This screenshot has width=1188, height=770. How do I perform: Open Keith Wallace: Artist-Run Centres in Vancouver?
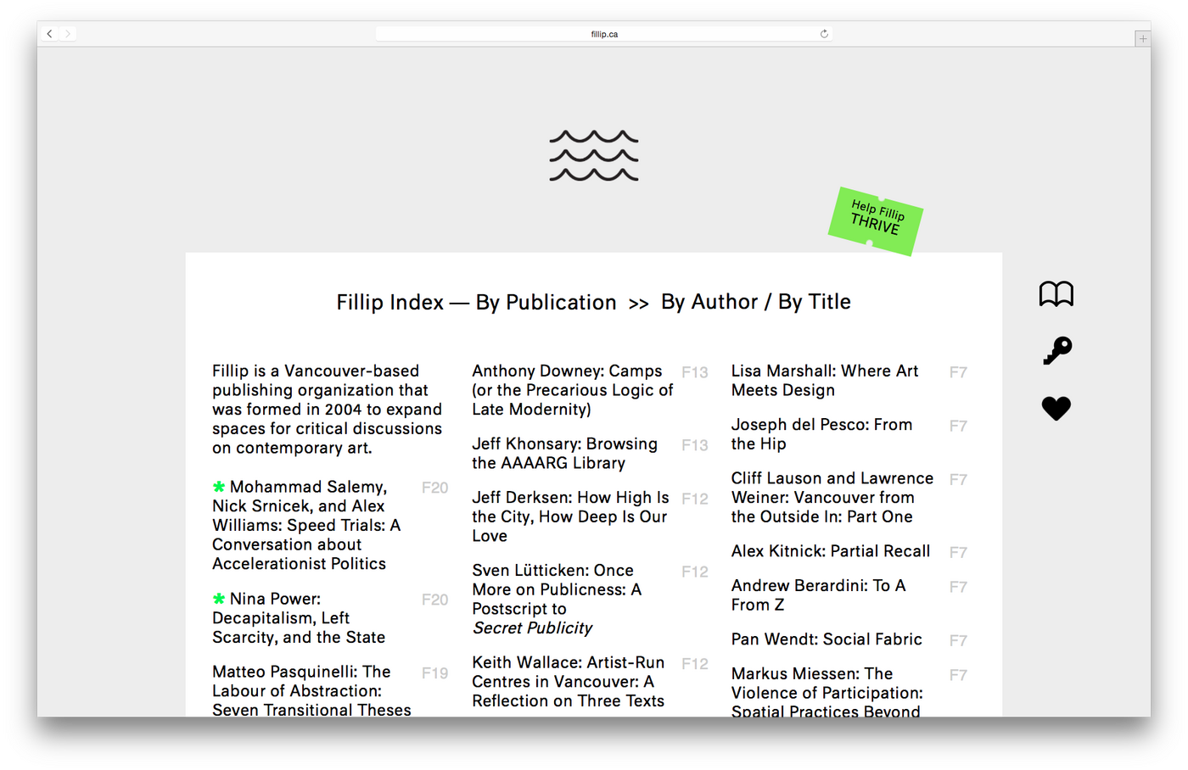tap(569, 681)
